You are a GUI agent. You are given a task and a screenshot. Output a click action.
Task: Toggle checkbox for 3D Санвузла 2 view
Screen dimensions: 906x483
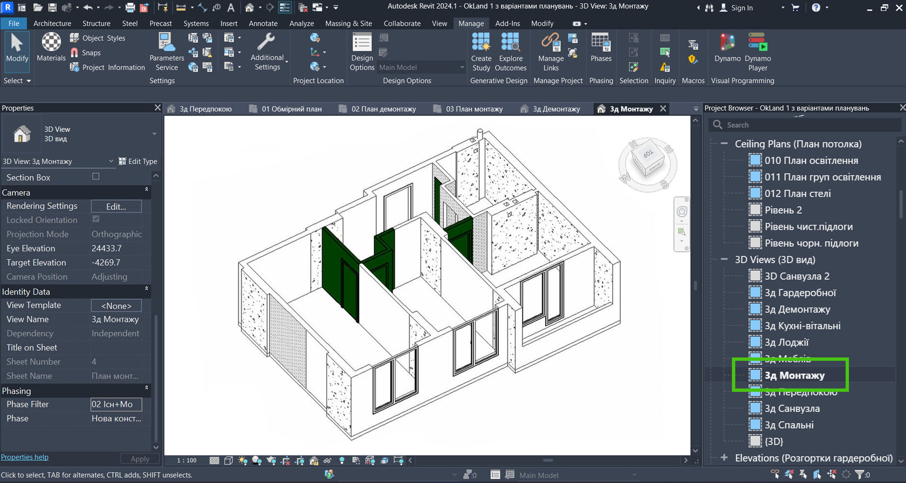pos(755,276)
